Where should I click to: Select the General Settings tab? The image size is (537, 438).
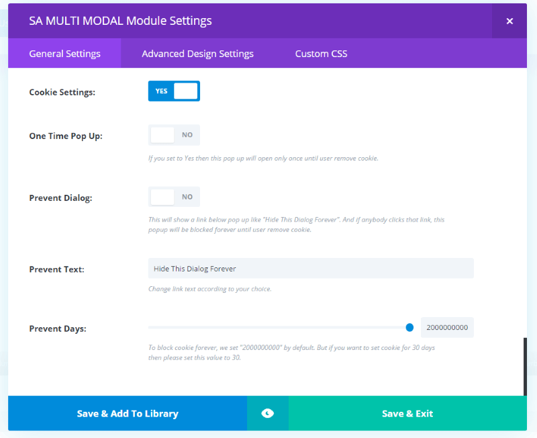point(64,54)
